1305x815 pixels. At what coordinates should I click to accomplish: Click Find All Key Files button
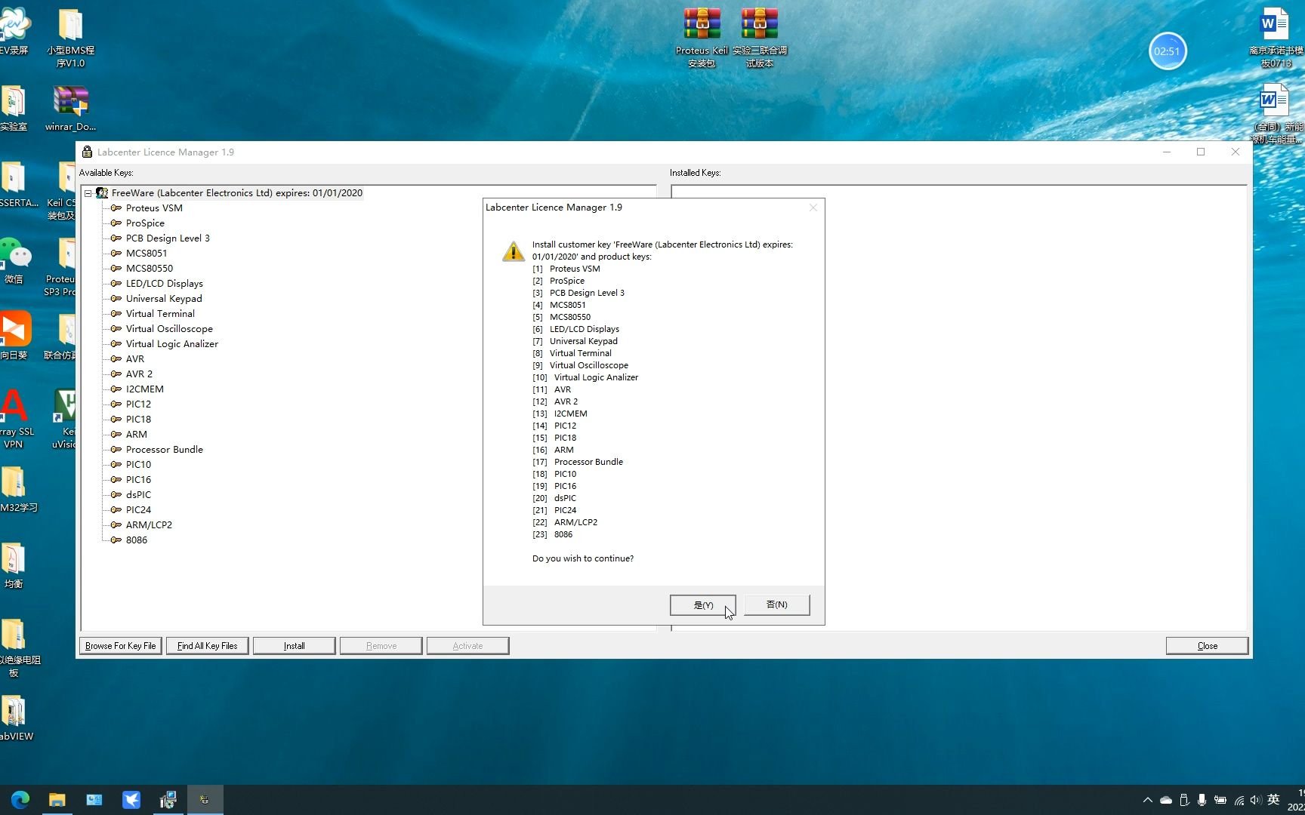[x=207, y=646]
